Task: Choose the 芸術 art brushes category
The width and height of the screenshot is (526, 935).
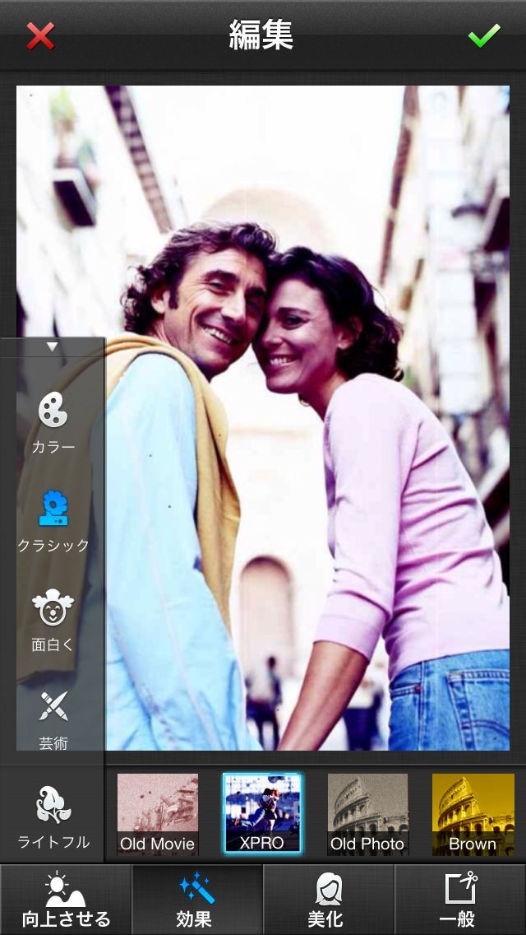Action: [53, 706]
